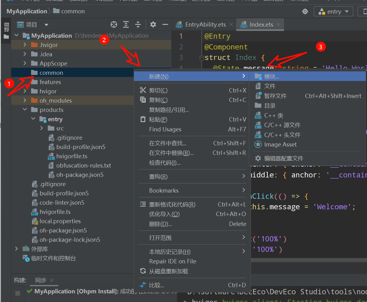Select 模块... in new submenu
The image size is (367, 302).
307,76
